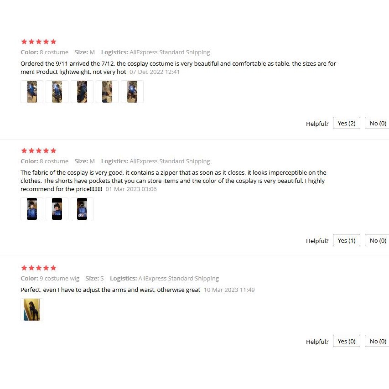Vote No (0) on the third review
The width and height of the screenshot is (389, 389).
(x=377, y=341)
